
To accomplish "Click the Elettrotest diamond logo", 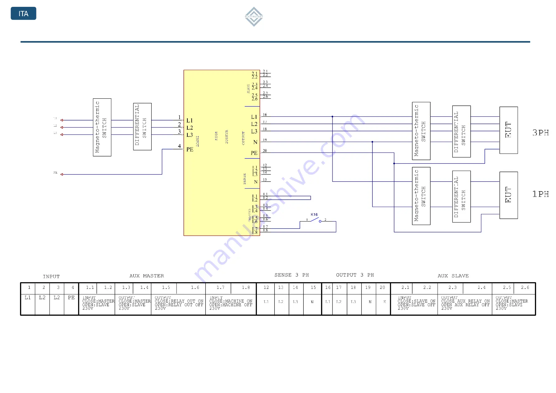I will (254, 17).
